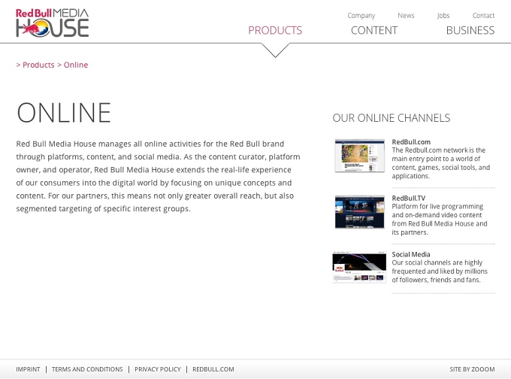The image size is (511, 379).
Task: Click the paragraph starting 'Red Bull Media House manages'
Action: tap(158, 176)
